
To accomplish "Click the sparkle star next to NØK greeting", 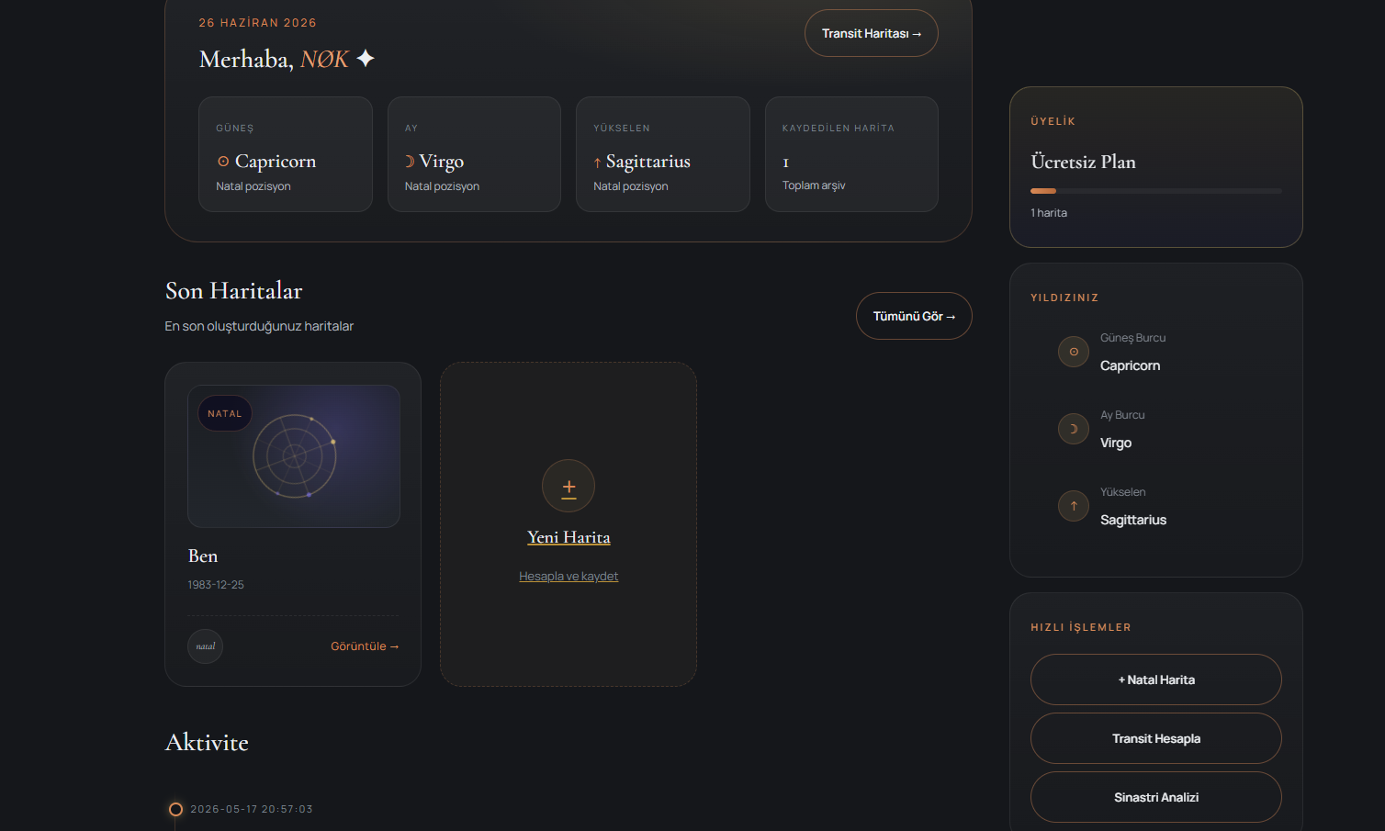I will 366,59.
